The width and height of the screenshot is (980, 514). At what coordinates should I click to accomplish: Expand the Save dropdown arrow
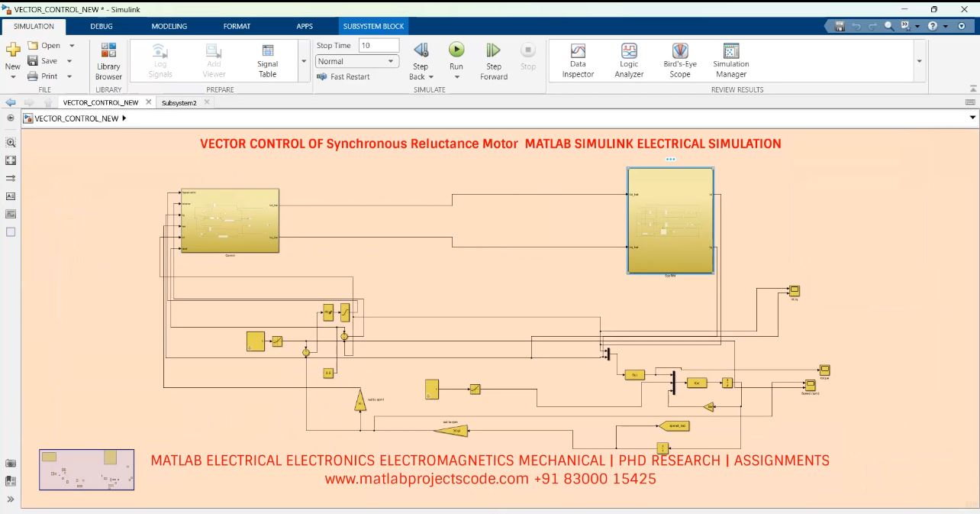click(69, 61)
